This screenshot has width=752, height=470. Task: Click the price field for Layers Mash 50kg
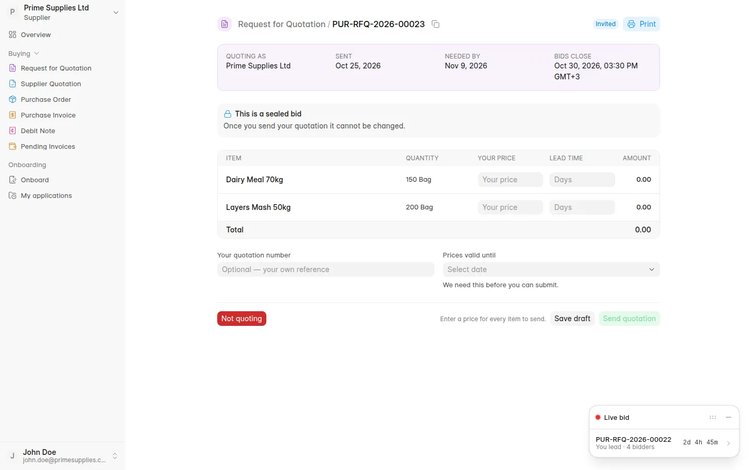(510, 207)
